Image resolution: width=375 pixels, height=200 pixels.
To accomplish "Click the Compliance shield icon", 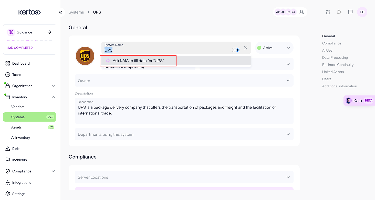I will (x=8, y=171).
